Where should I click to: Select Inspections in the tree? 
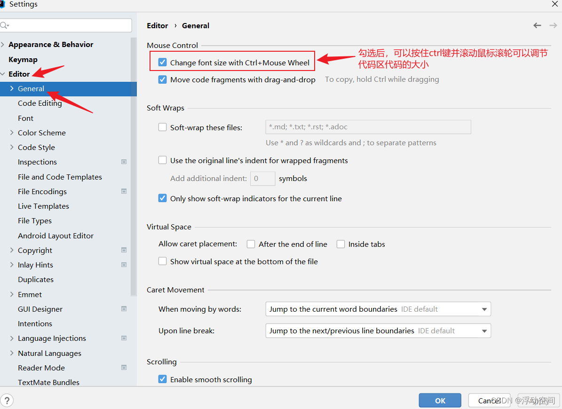(x=37, y=162)
